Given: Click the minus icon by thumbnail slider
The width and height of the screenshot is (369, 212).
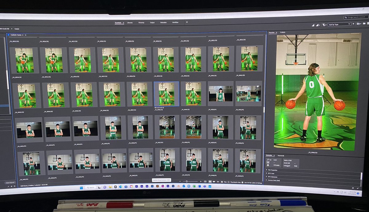Looking at the screenshot, I should click(x=180, y=181).
